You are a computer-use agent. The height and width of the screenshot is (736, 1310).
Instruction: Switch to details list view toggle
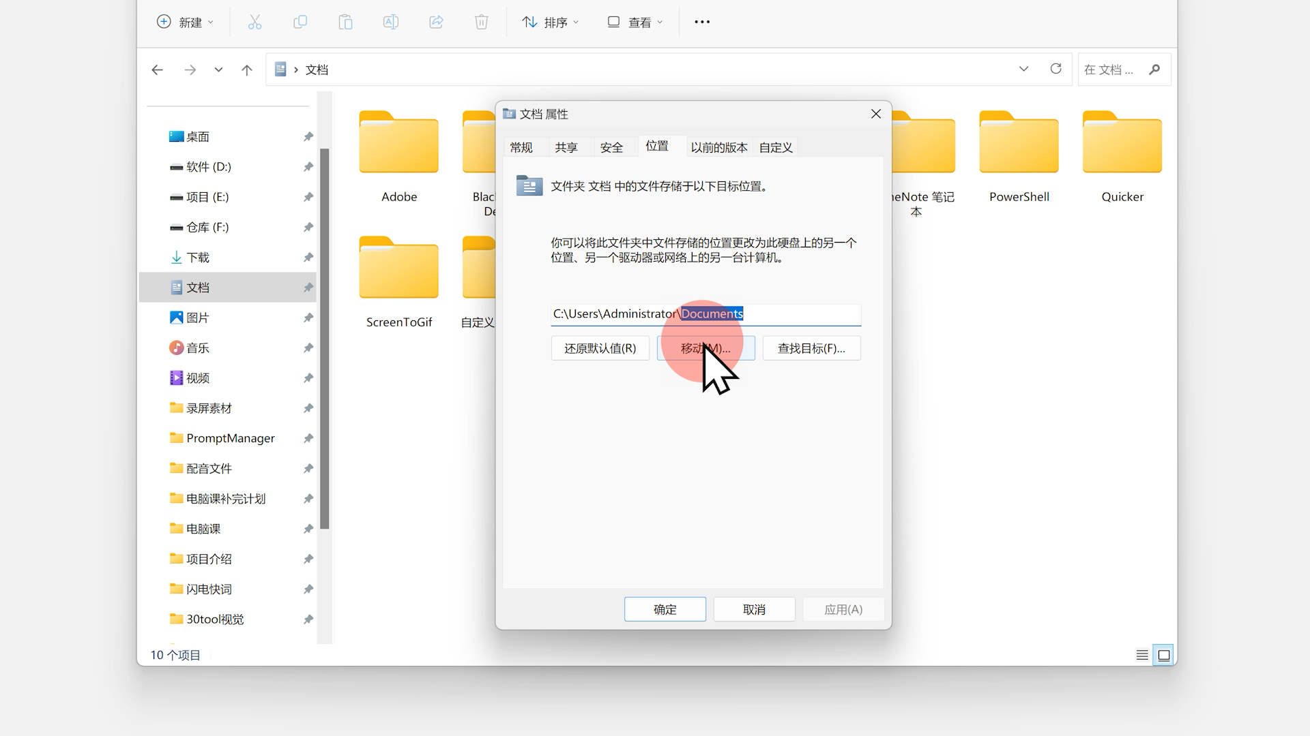[1142, 655]
